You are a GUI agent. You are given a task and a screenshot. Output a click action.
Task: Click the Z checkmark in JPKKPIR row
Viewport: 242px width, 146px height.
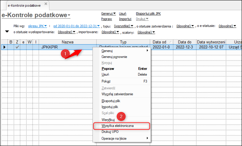click(x=17, y=47)
